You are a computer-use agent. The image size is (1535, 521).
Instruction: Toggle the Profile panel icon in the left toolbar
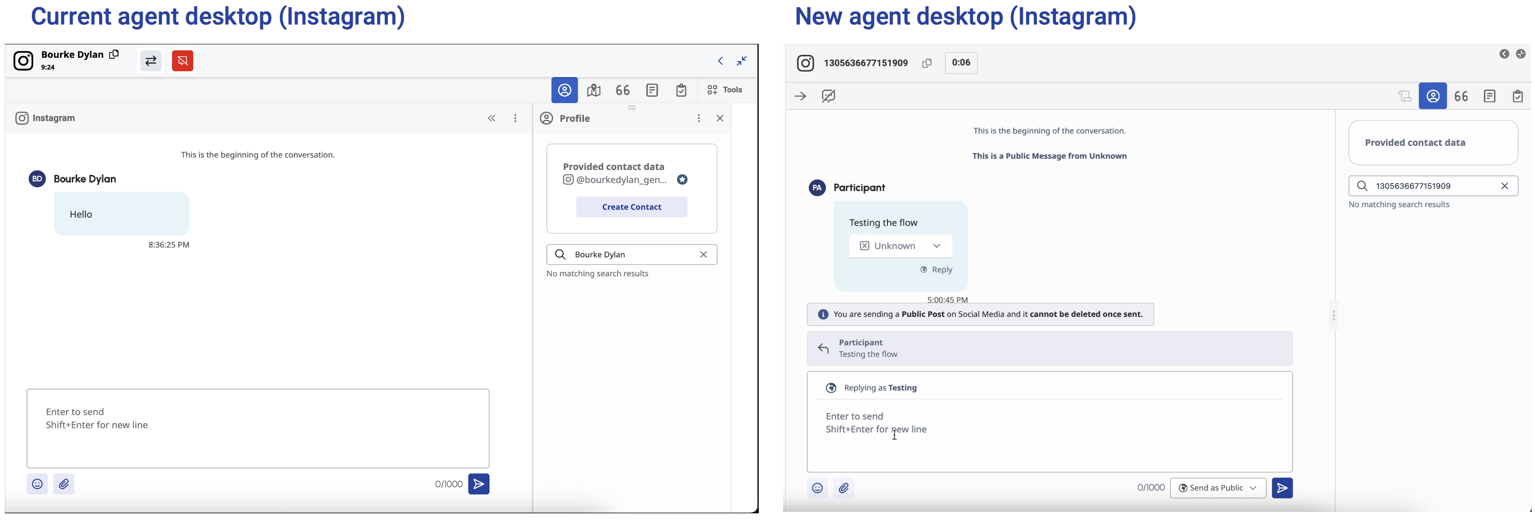pyautogui.click(x=564, y=90)
